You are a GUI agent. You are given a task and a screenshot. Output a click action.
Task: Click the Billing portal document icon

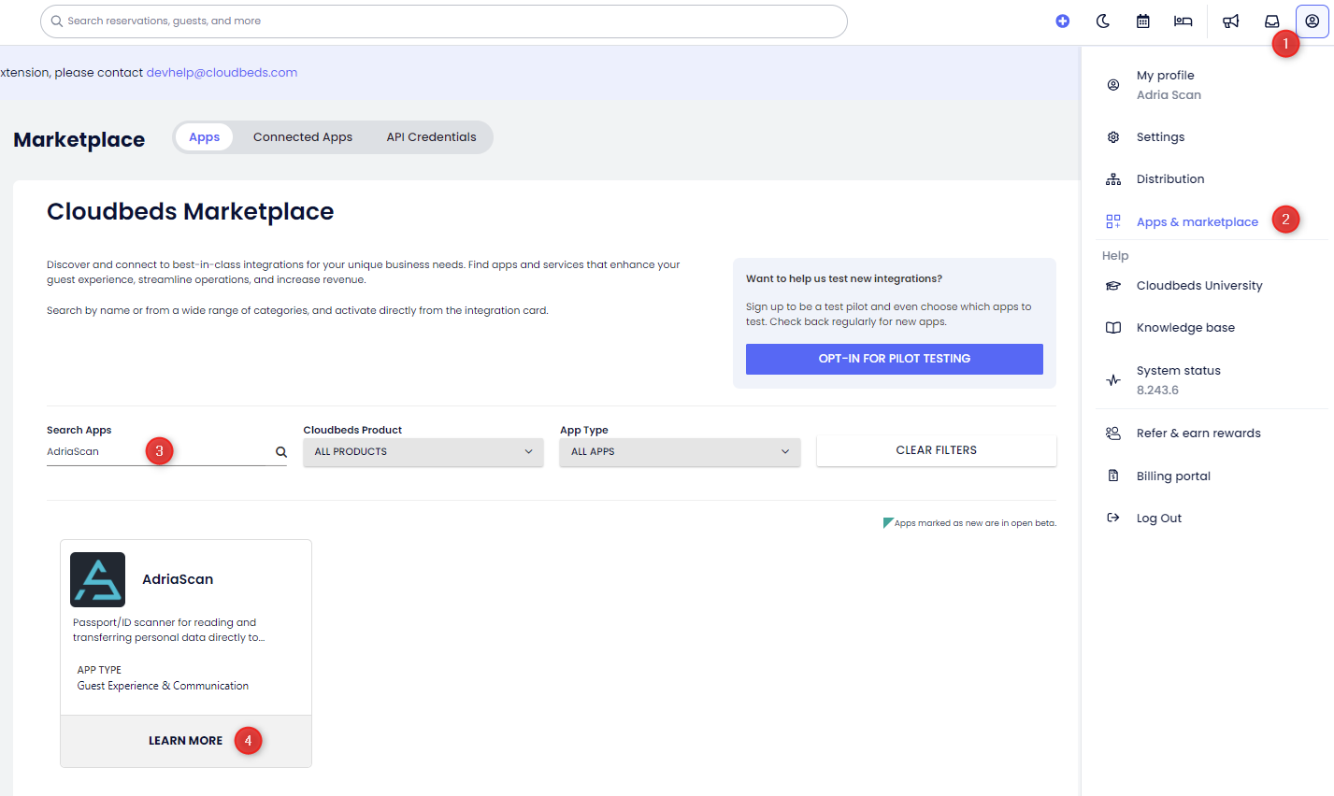(1113, 476)
